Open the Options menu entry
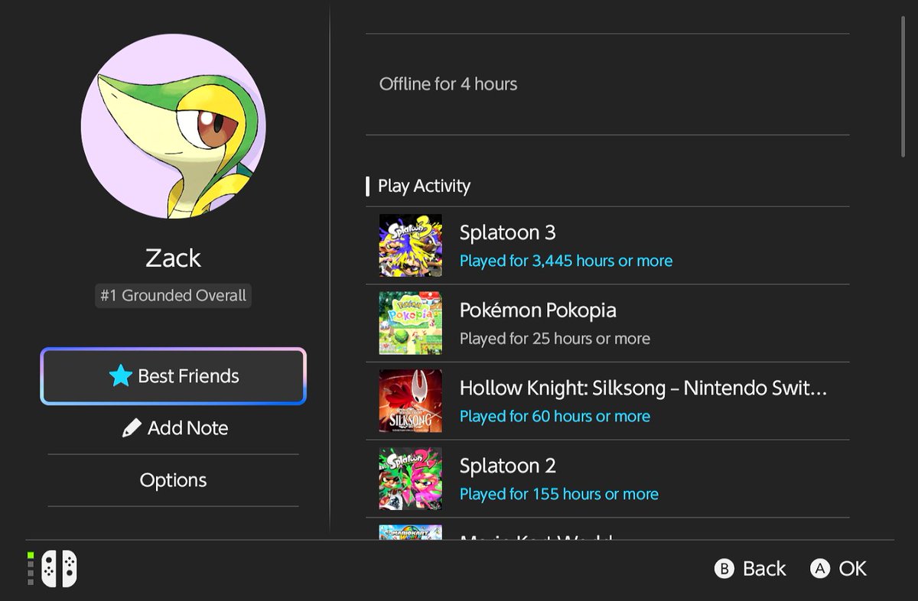918x601 pixels. pos(174,480)
